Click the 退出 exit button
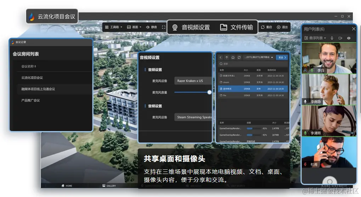 pos(282,27)
